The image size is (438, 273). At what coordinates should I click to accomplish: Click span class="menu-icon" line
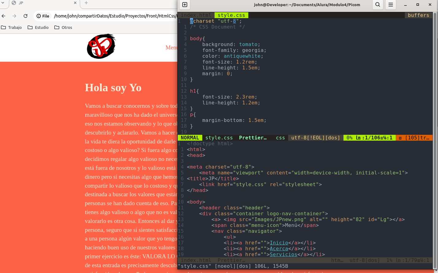pos(265,225)
